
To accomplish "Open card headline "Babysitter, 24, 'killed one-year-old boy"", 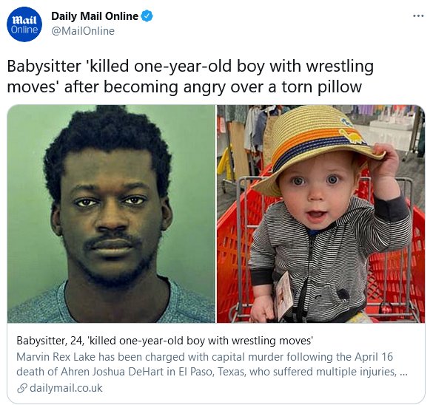I will (x=165, y=341).
